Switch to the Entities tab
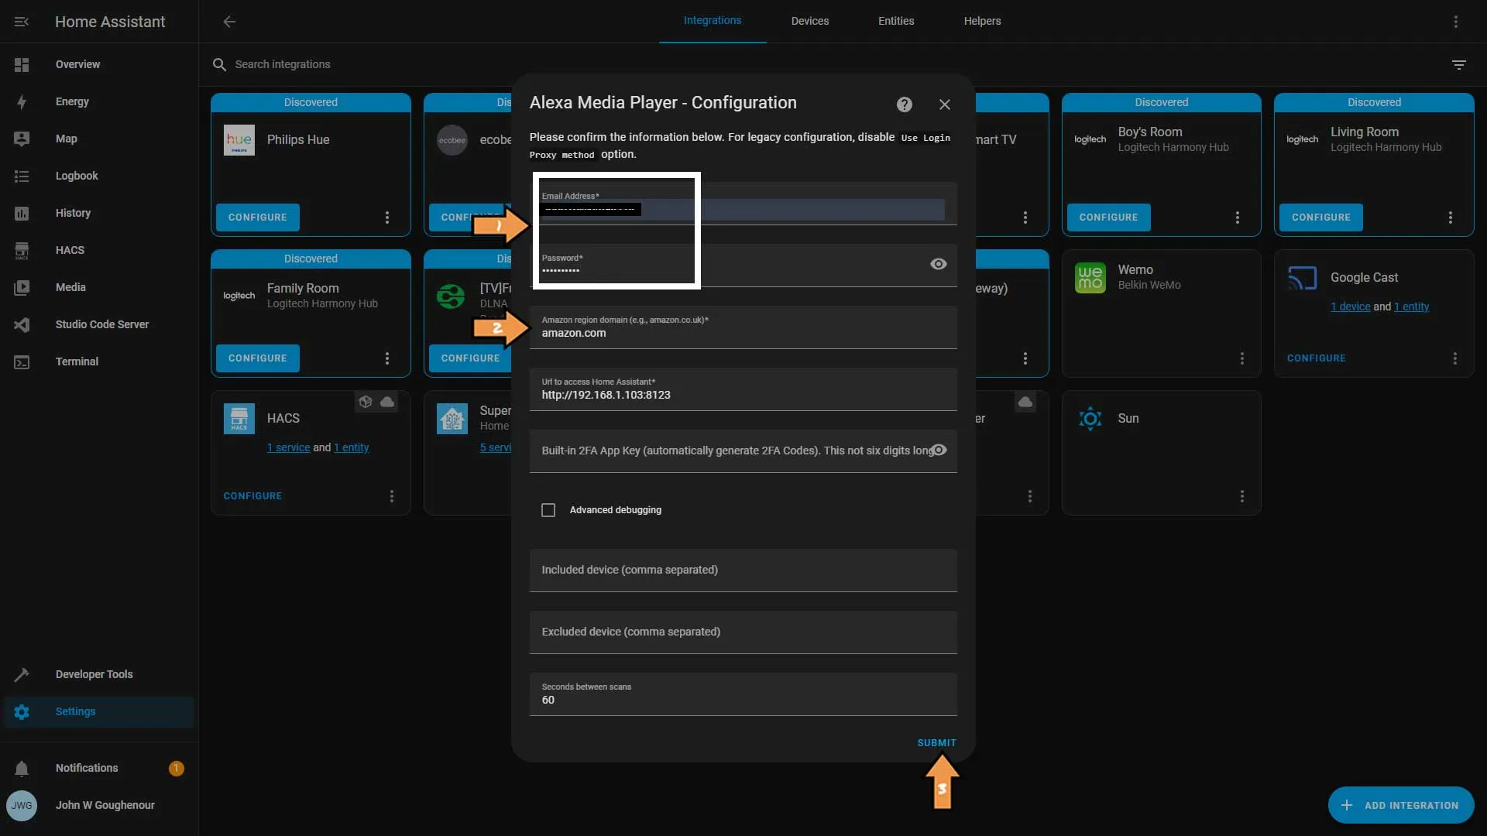Image resolution: width=1487 pixels, height=836 pixels. click(895, 22)
